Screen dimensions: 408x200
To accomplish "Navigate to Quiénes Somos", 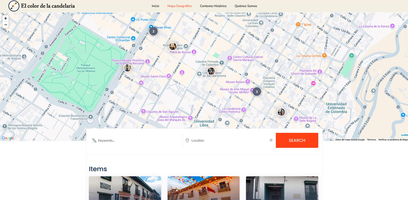I will pos(246,6).
